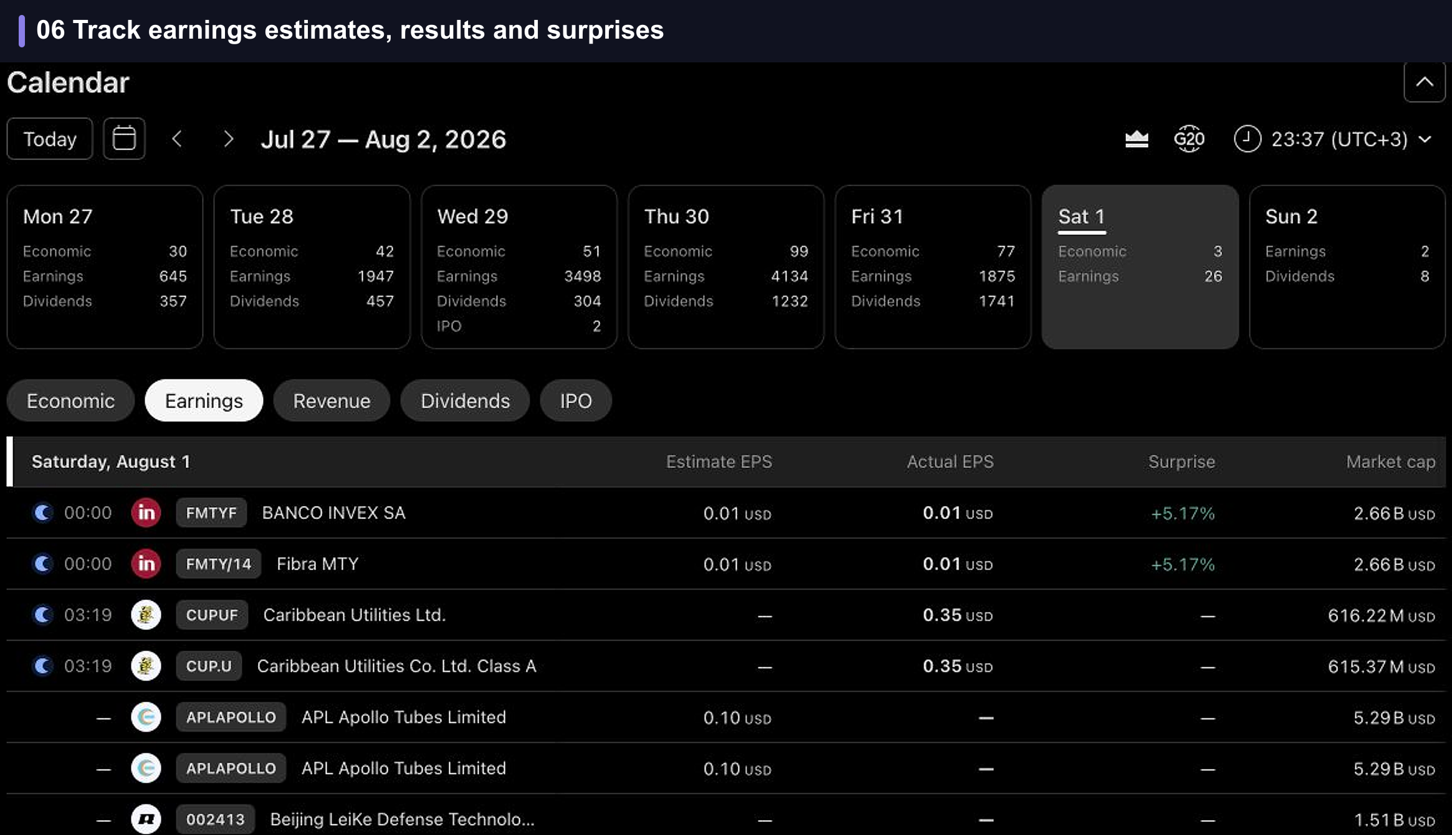Click the Caribbean Utilities Ltd. logo icon
The width and height of the screenshot is (1452, 835).
[146, 615]
